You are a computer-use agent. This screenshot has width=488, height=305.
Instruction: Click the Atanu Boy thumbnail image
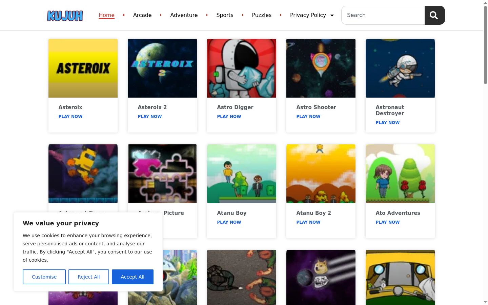[x=242, y=174]
